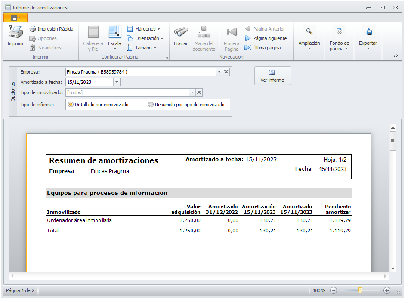Image resolution: width=405 pixels, height=299 pixels.
Task: Open the Amortizado a fecha date picker
Action: point(117,82)
